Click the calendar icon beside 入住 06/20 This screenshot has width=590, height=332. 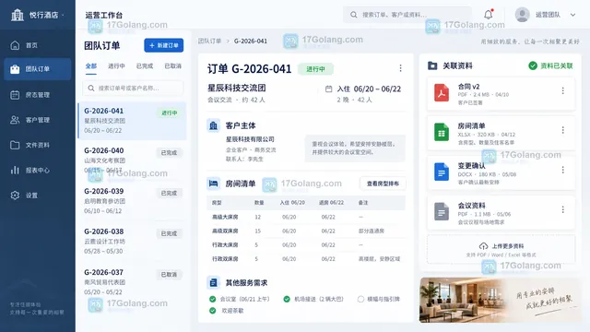[x=328, y=89]
